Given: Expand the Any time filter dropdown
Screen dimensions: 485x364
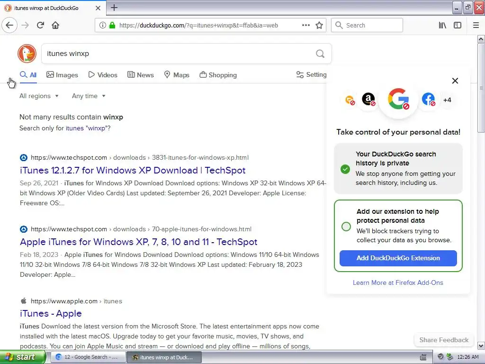Looking at the screenshot, I should pyautogui.click(x=89, y=96).
